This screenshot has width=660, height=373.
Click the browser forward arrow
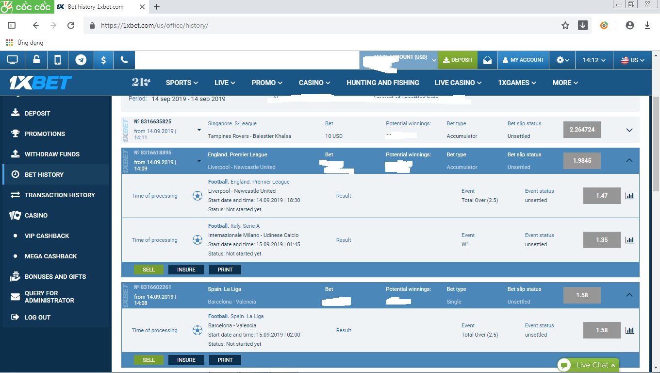pos(53,25)
